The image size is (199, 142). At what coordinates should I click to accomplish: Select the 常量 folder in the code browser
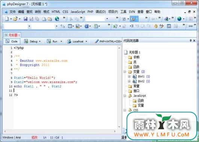coord(136,86)
